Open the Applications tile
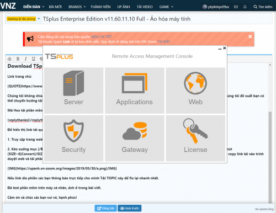The height and width of the screenshot is (213, 276). pyautogui.click(x=135, y=90)
